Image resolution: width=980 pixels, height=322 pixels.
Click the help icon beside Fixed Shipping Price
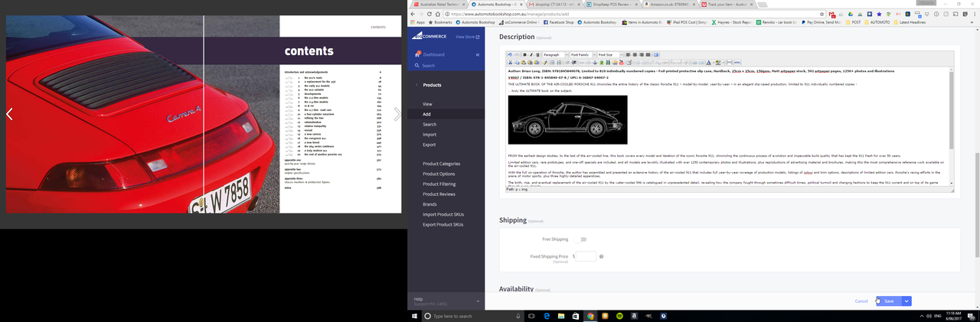pos(602,256)
